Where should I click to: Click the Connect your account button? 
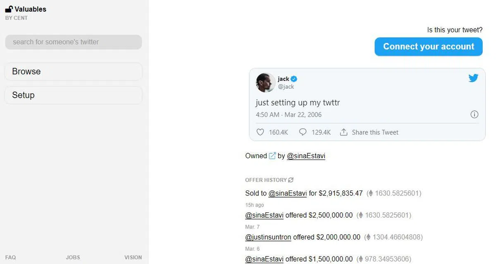429,47
